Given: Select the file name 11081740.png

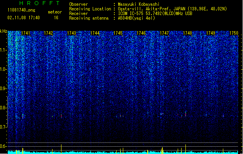Looking at the screenshot, I should pyautogui.click(x=22, y=10).
